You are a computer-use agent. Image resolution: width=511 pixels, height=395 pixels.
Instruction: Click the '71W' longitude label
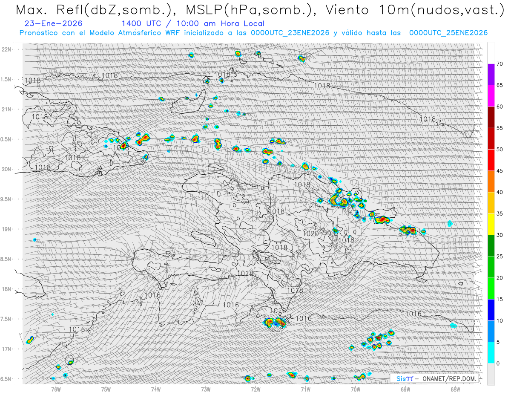pyautogui.click(x=305, y=389)
